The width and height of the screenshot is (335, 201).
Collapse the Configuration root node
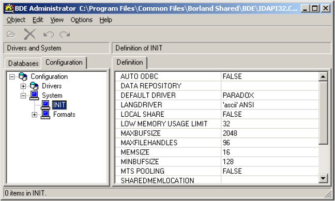pos(12,76)
